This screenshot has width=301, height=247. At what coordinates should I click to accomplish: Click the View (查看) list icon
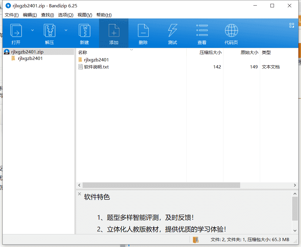coord(202,30)
